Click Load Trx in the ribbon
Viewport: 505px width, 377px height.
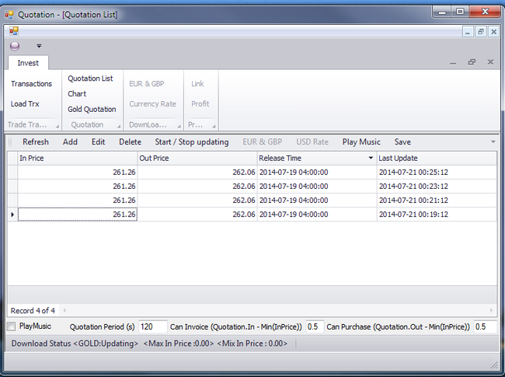[25, 103]
